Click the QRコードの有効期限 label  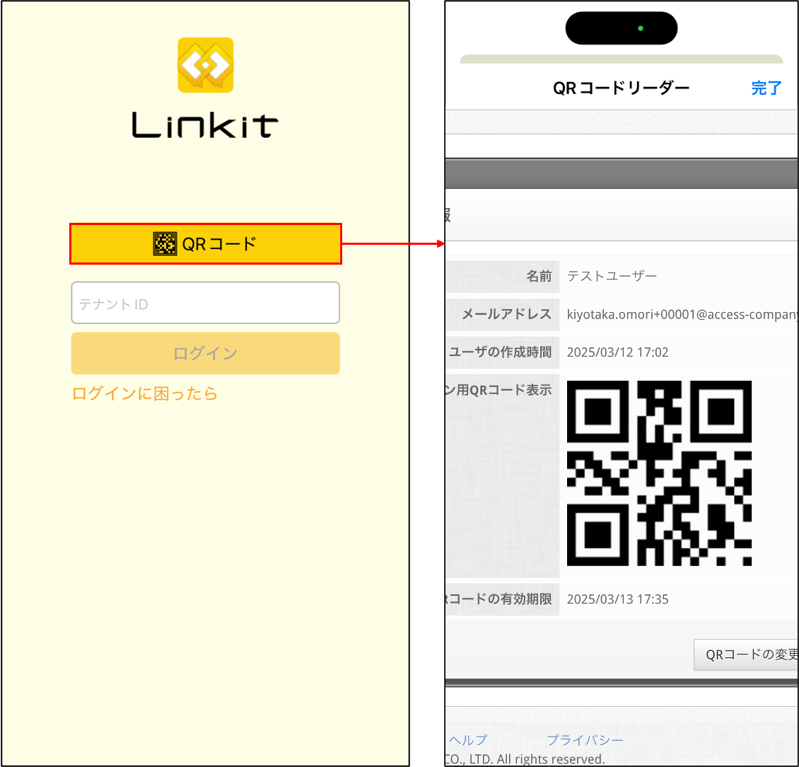[x=499, y=599]
